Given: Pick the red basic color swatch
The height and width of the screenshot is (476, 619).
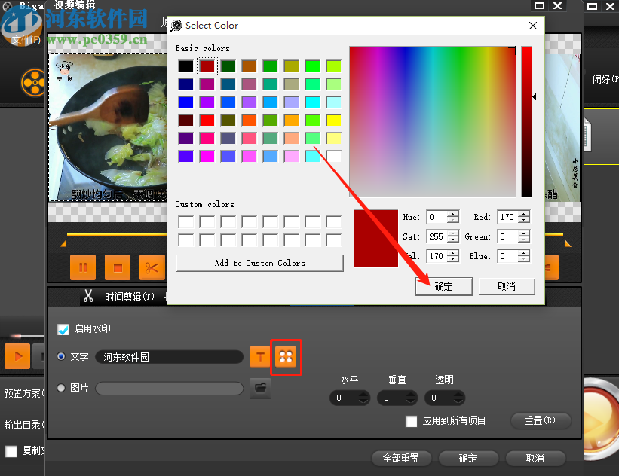Looking at the screenshot, I should (x=207, y=66).
